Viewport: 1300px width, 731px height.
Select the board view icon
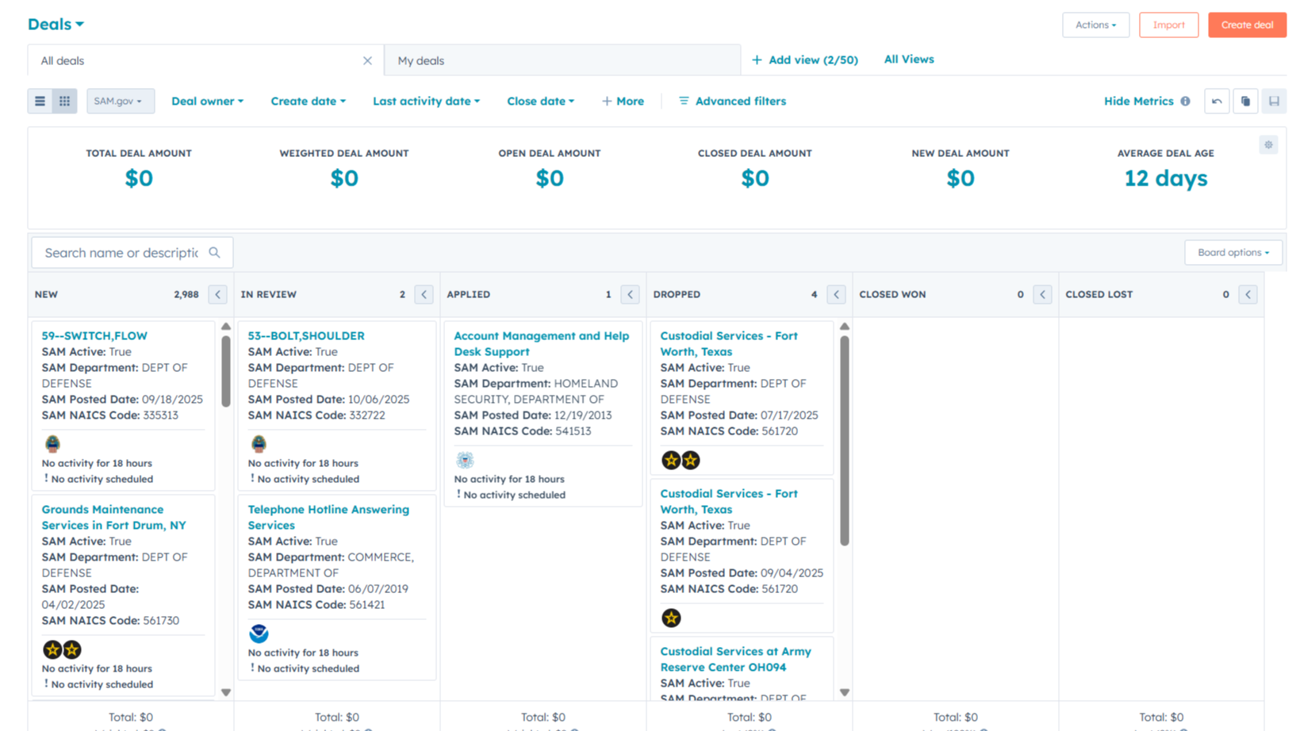64,101
